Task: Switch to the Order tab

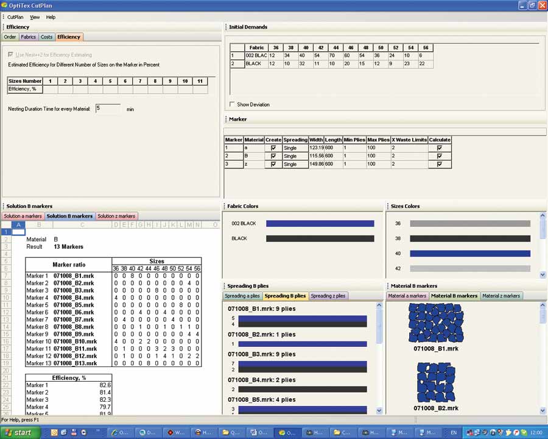Action: (x=10, y=37)
